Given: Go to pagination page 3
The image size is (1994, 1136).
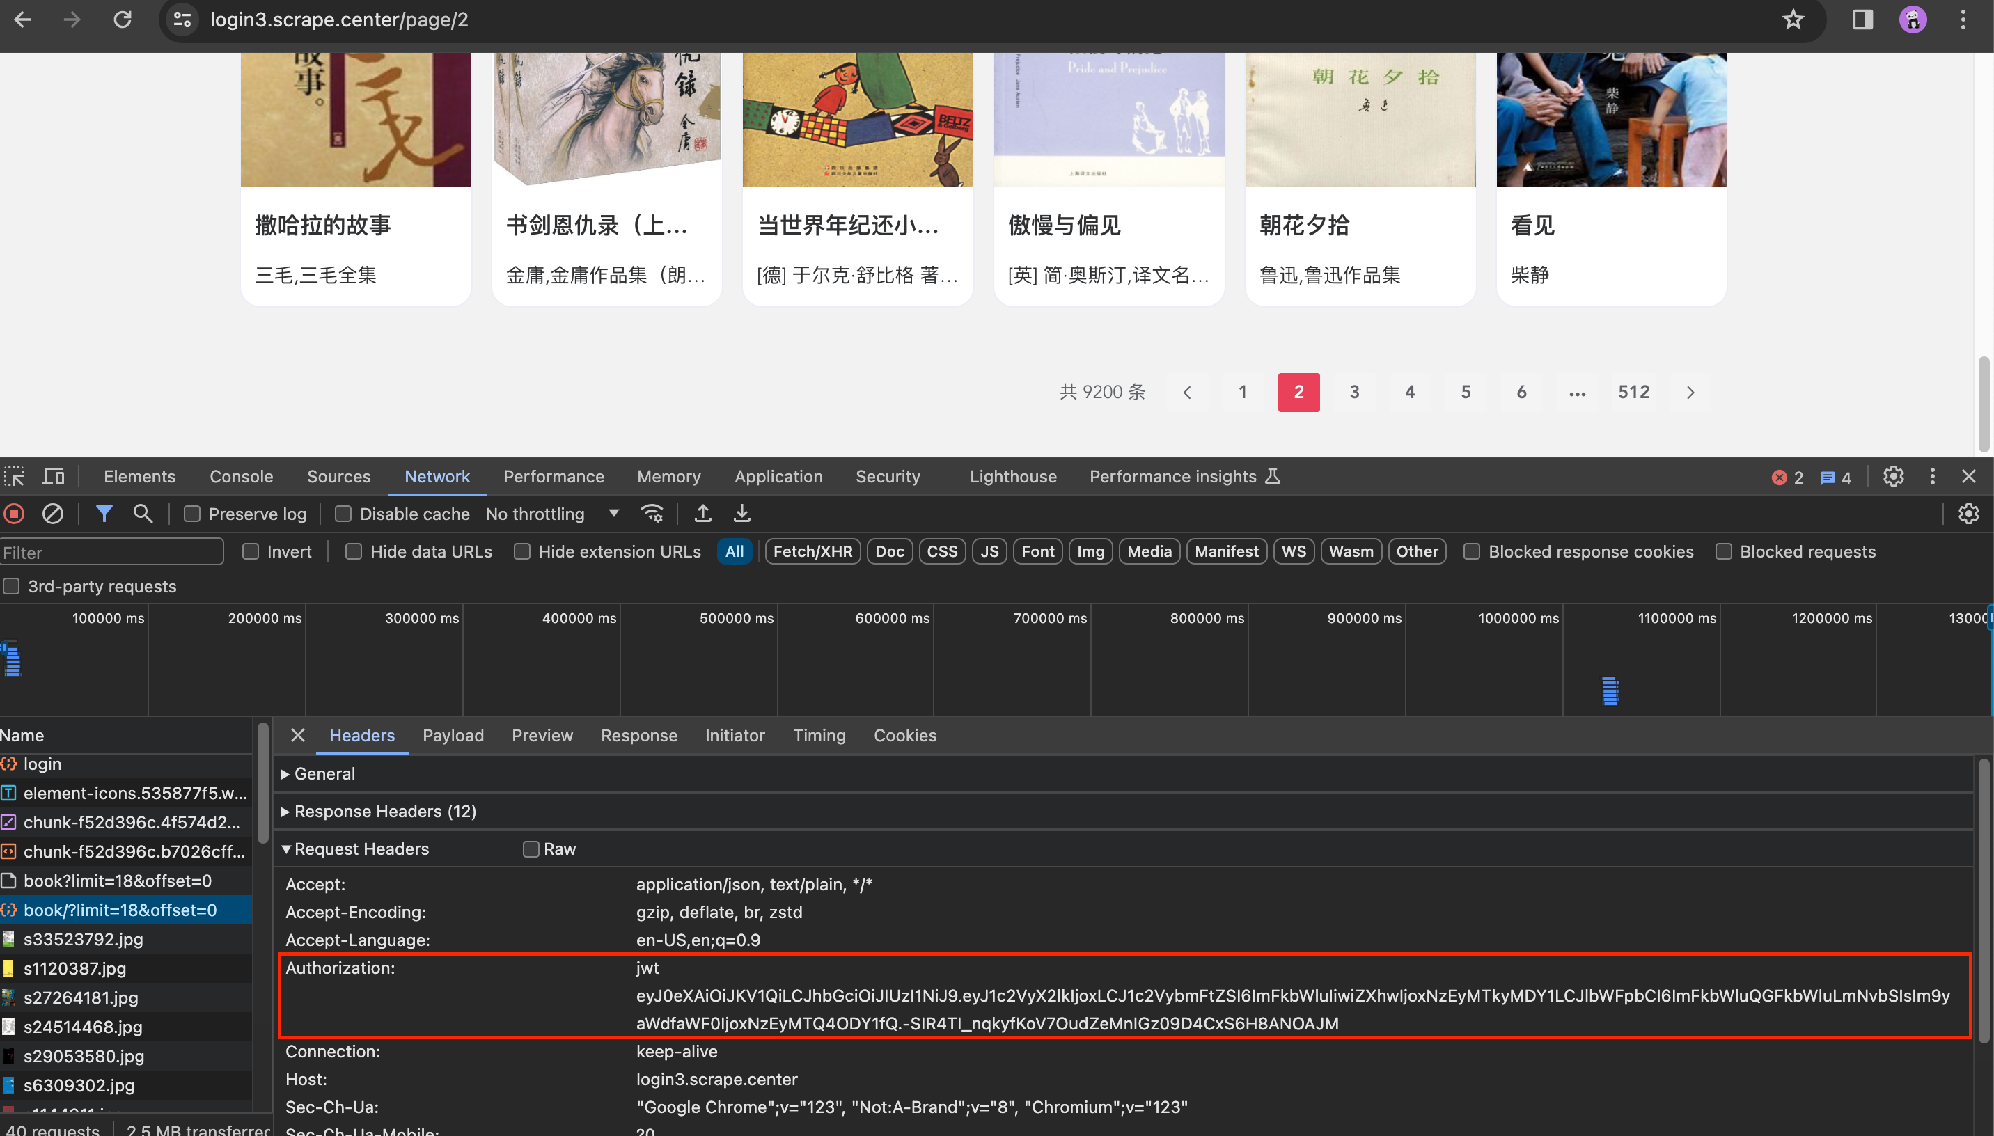Looking at the screenshot, I should [1353, 392].
